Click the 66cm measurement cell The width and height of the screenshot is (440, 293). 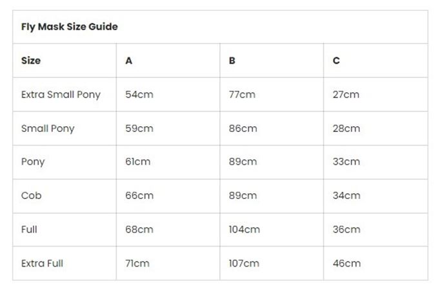point(139,196)
